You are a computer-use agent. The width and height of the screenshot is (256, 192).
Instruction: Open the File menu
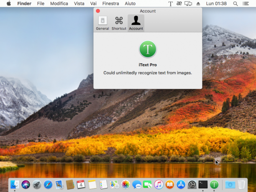[x=41, y=3]
